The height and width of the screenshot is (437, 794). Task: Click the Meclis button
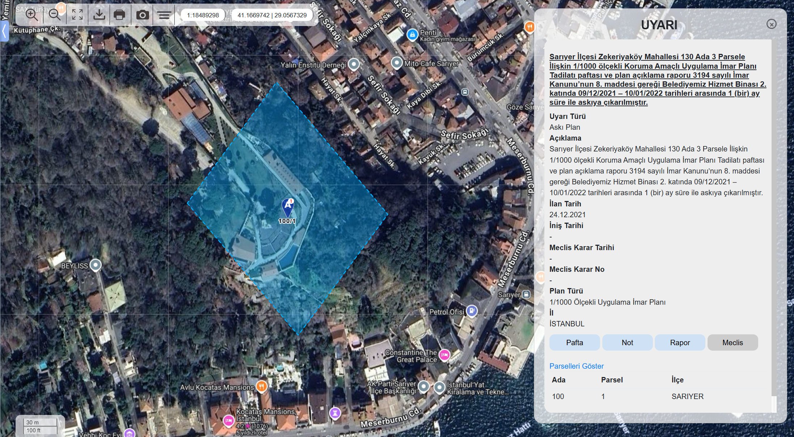(733, 342)
